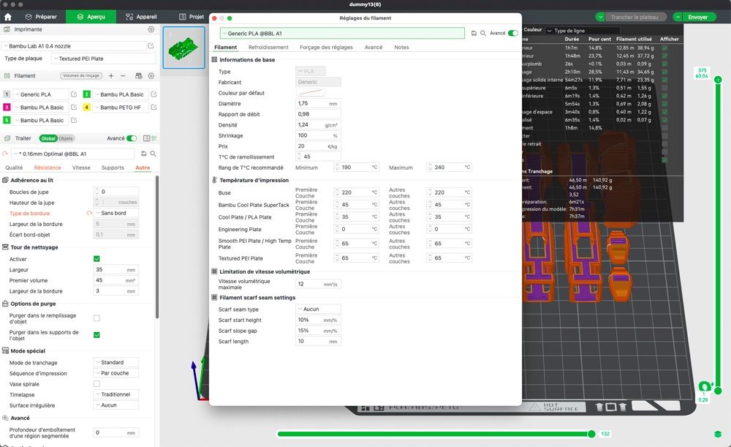Open the Projet tab
This screenshot has width=731, height=447.
tap(192, 17)
